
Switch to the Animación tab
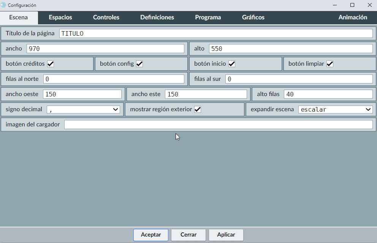pyautogui.click(x=353, y=17)
